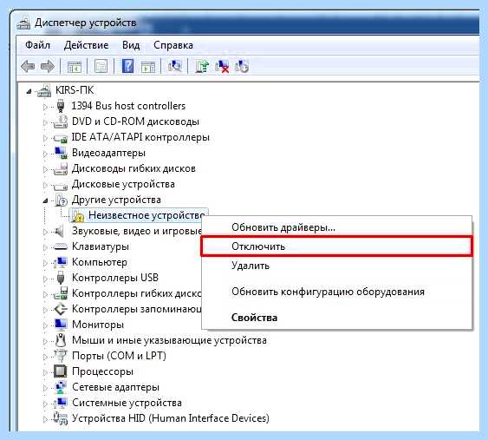Expand the Дисковые устройства node arrow

pos(45,185)
